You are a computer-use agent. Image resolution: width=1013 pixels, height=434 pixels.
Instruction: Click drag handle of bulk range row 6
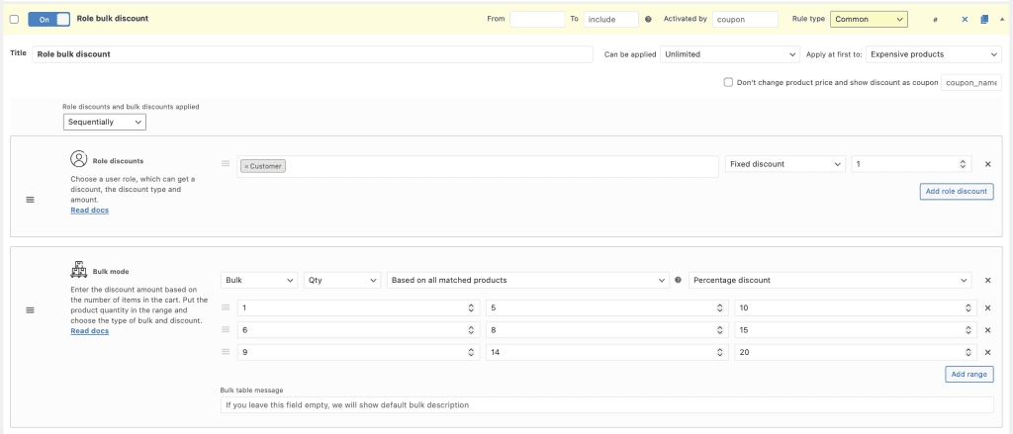click(226, 330)
